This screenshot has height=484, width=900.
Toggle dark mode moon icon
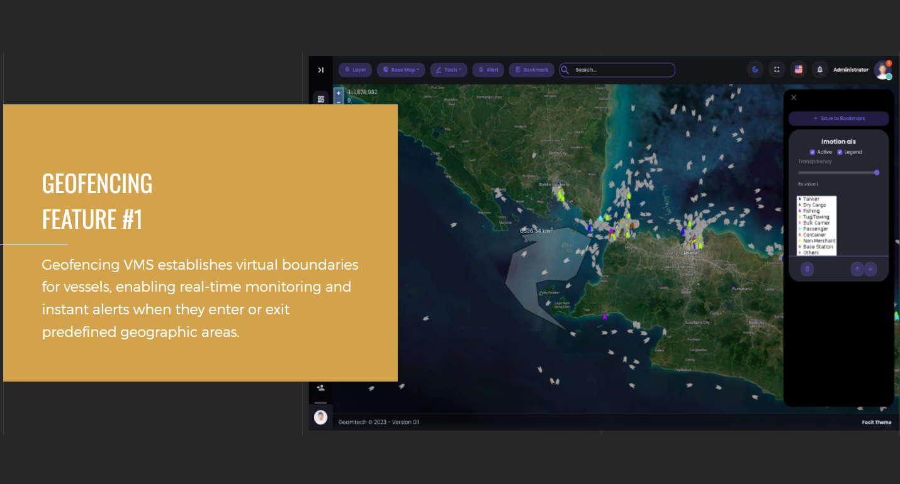click(x=755, y=70)
